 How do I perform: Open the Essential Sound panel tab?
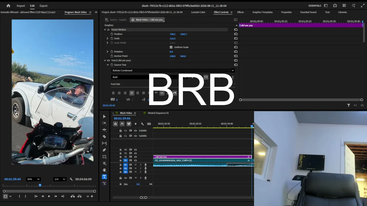click(308, 12)
